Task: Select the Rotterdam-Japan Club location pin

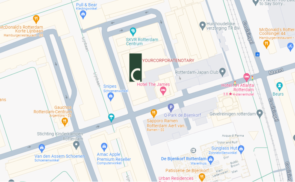Action: 222,72
